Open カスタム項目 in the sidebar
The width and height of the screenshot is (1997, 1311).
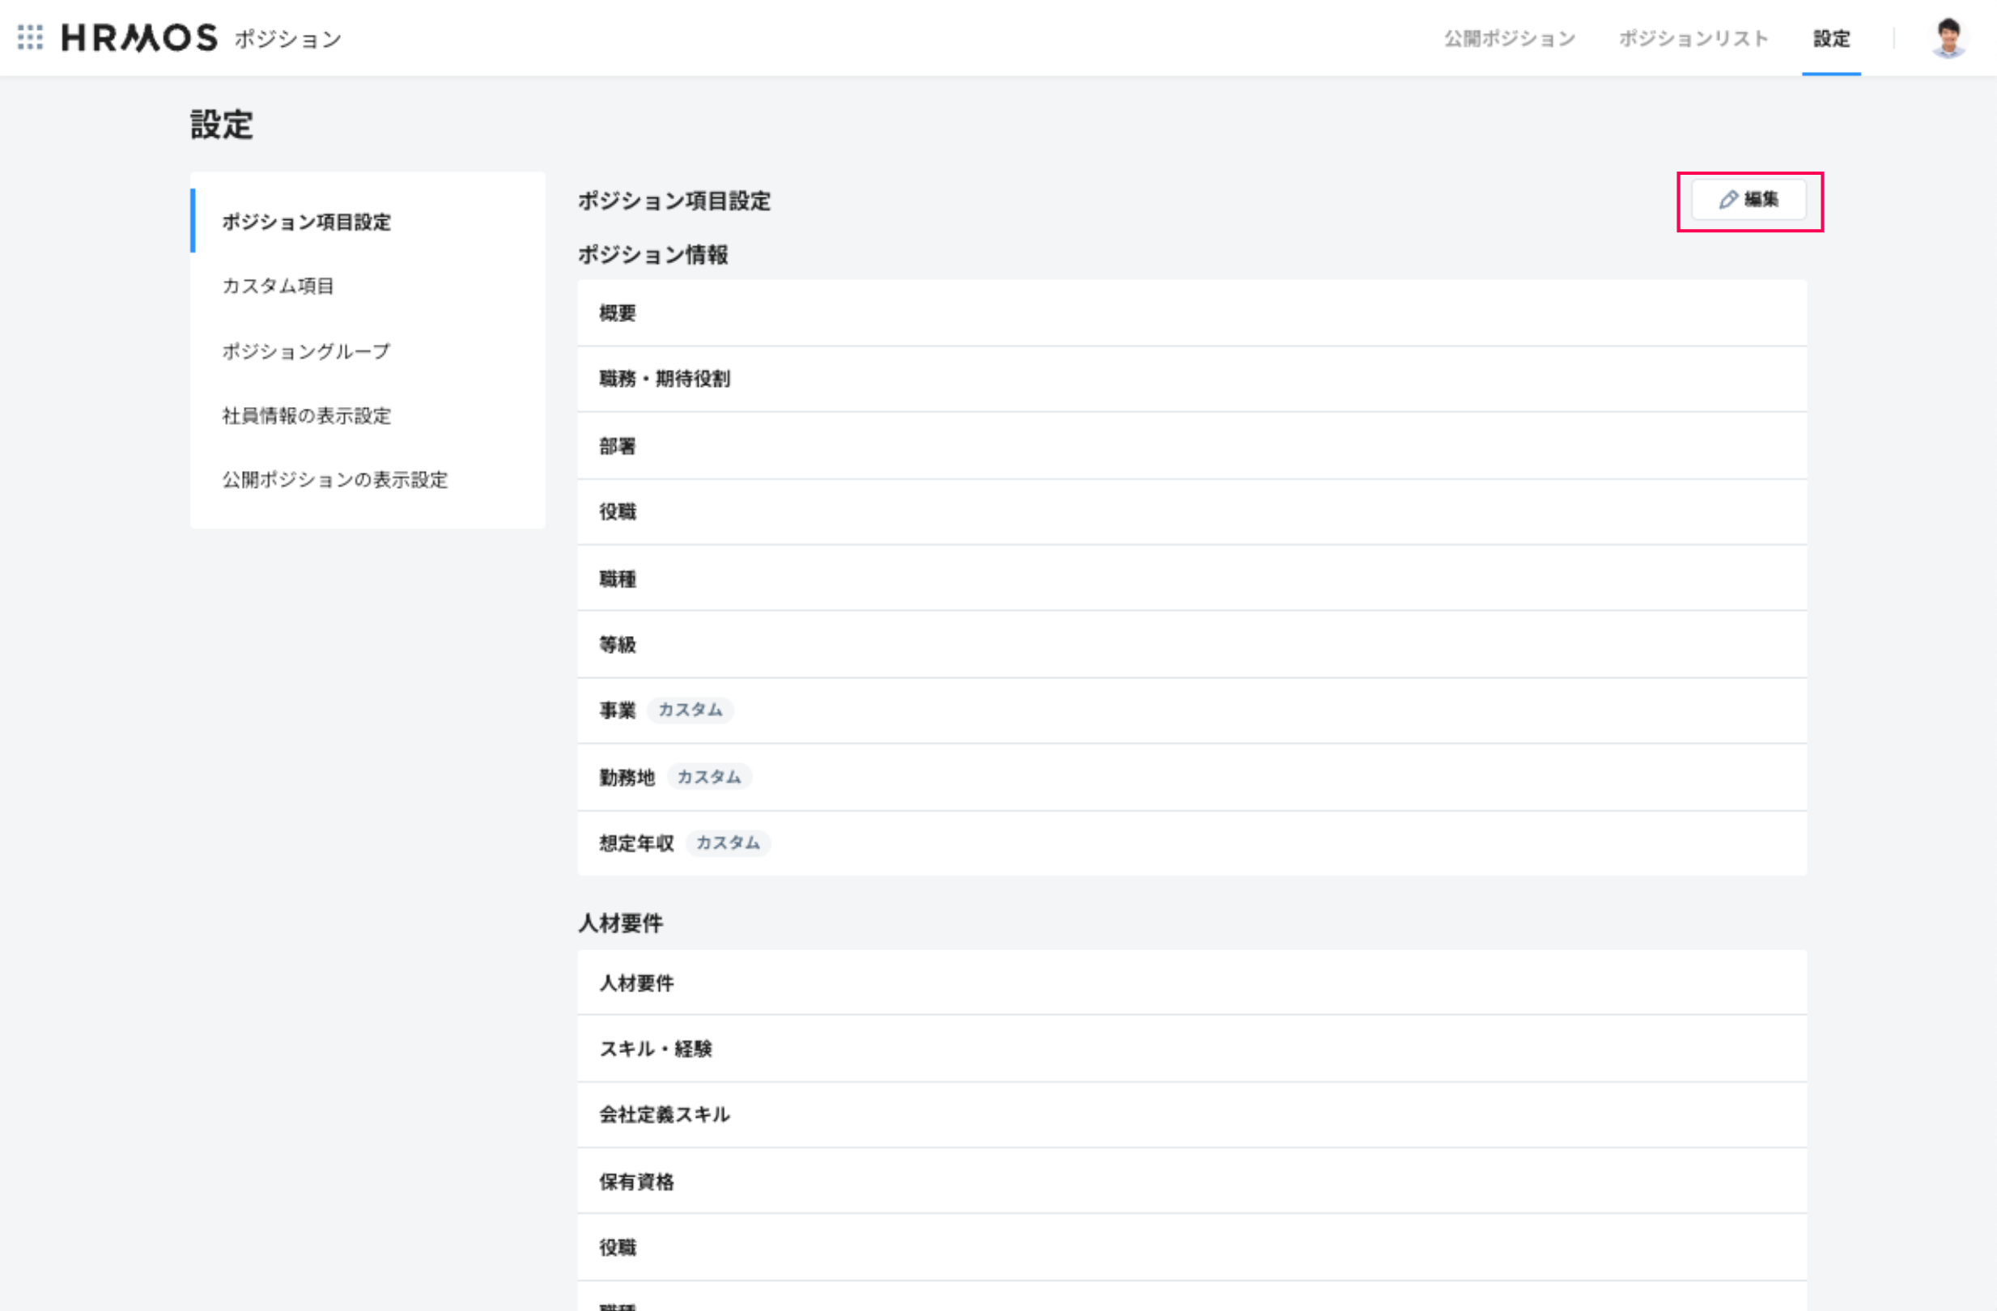tap(278, 286)
